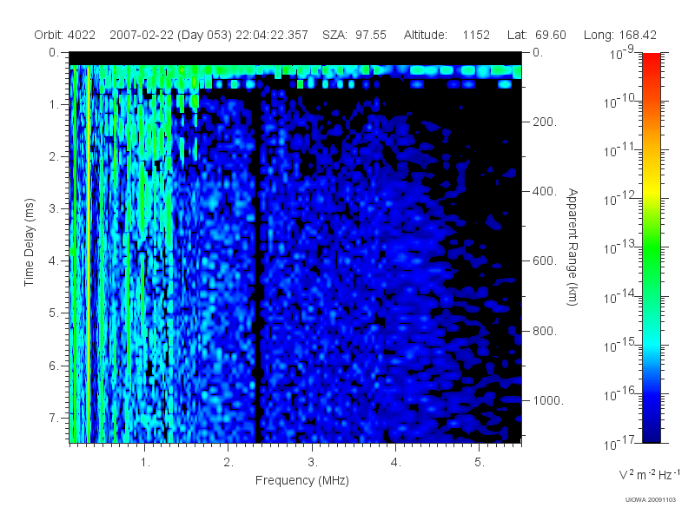The height and width of the screenshot is (521, 695).
Task: Click the Lat: 69.60 value
Action: point(537,35)
